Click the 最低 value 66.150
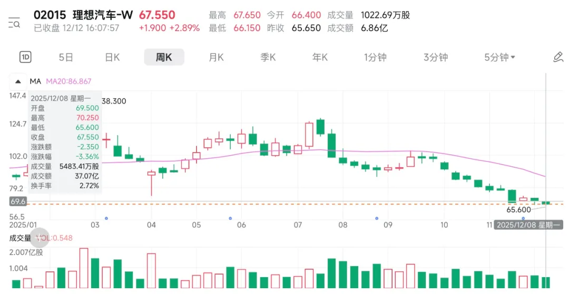Viewport: 569px width, 294px height. (x=247, y=28)
